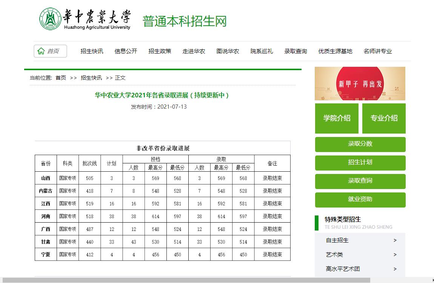434x283 pixels.
Task: Select 图说华农 in the navigation bar
Action: point(228,51)
